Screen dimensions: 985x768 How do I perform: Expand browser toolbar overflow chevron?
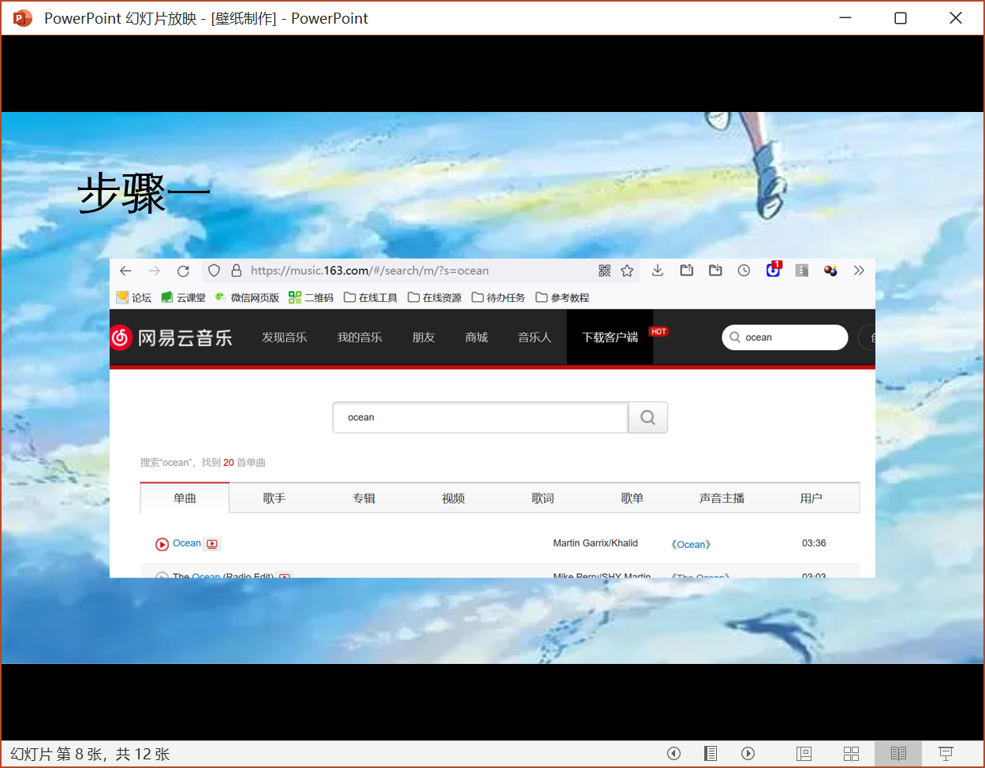click(x=859, y=270)
